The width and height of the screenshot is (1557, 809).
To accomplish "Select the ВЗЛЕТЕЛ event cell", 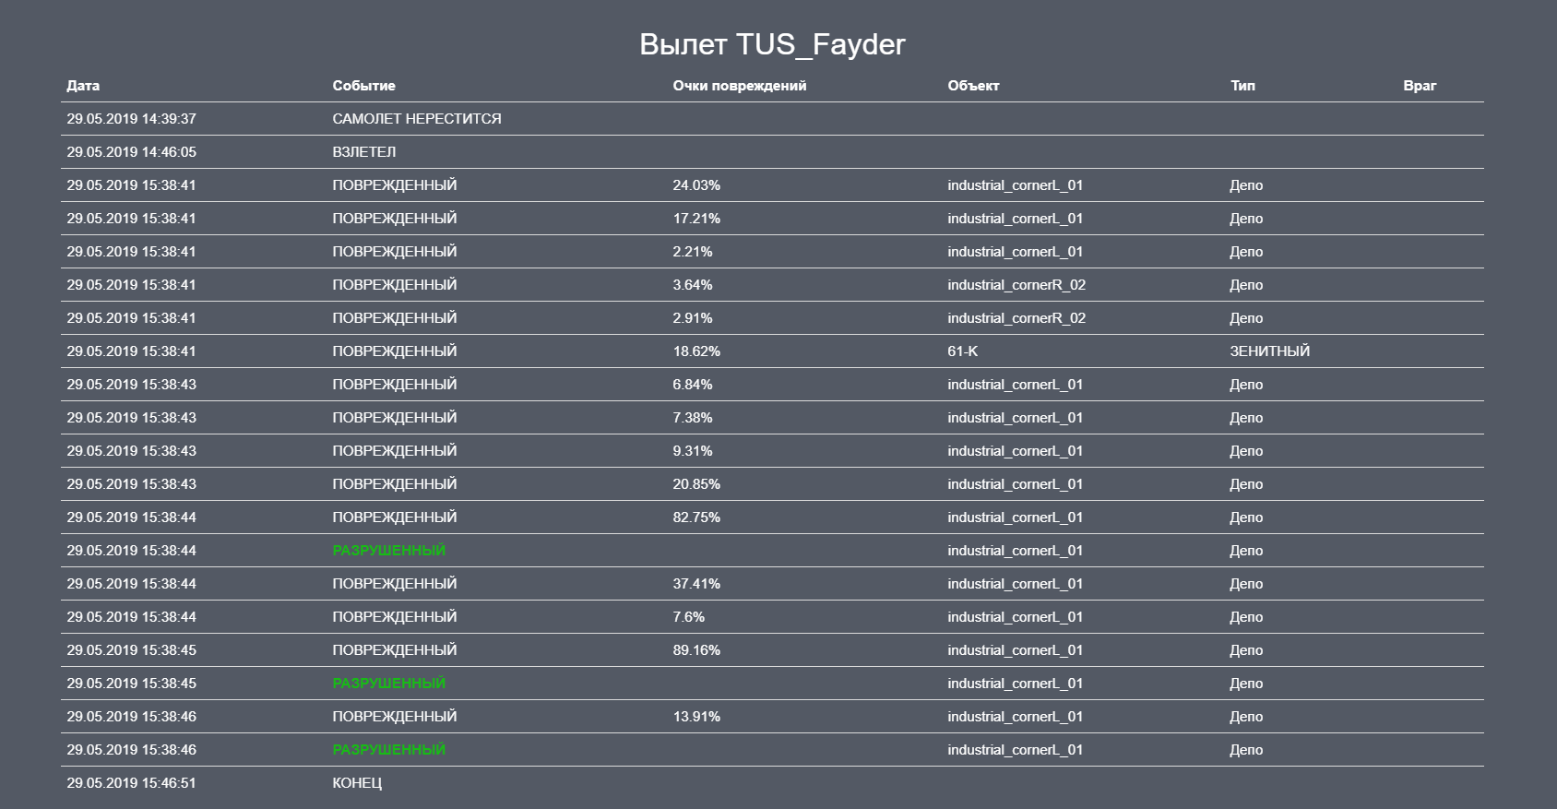I will pos(364,152).
